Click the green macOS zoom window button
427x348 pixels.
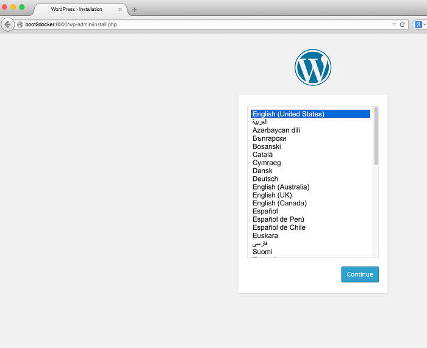click(22, 7)
